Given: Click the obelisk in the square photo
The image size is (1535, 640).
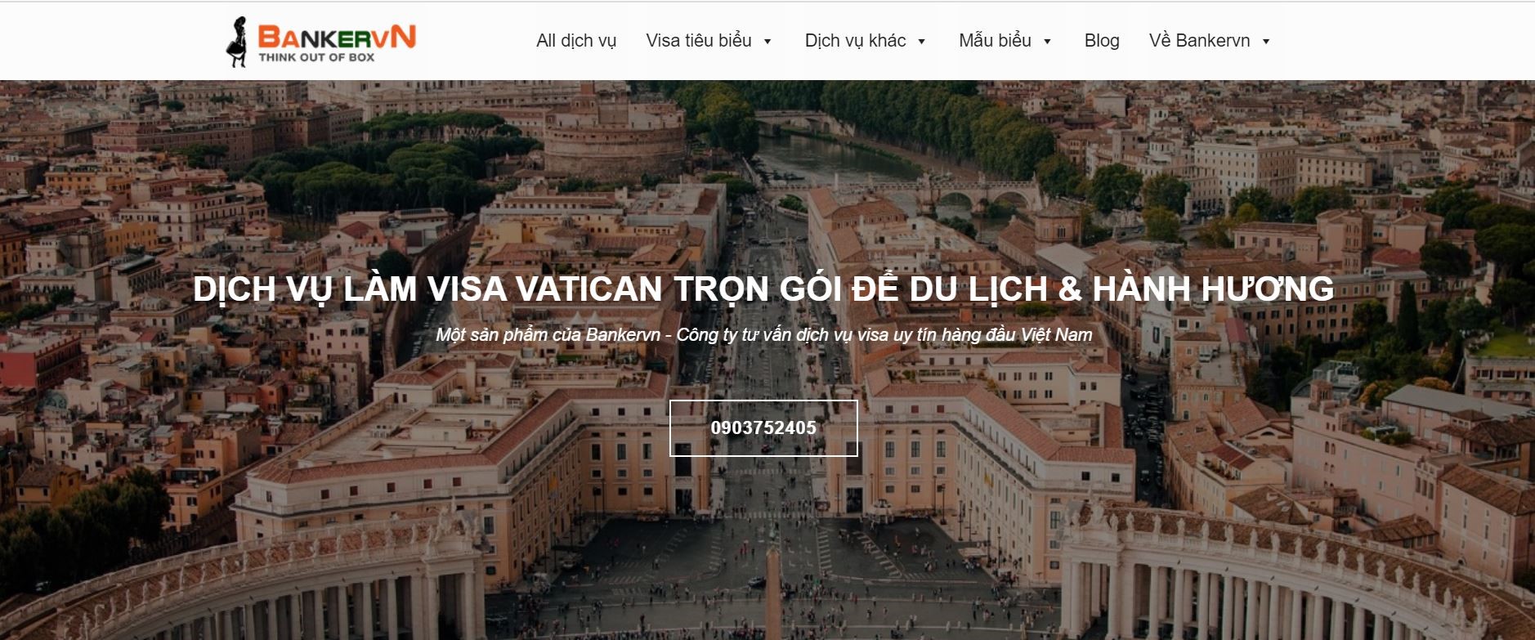Looking at the screenshot, I should [x=772, y=579].
